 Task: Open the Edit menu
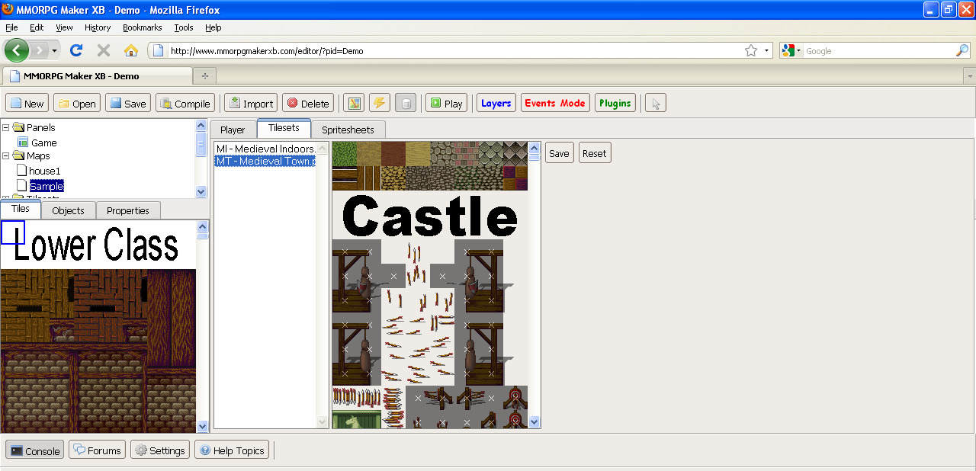point(37,27)
